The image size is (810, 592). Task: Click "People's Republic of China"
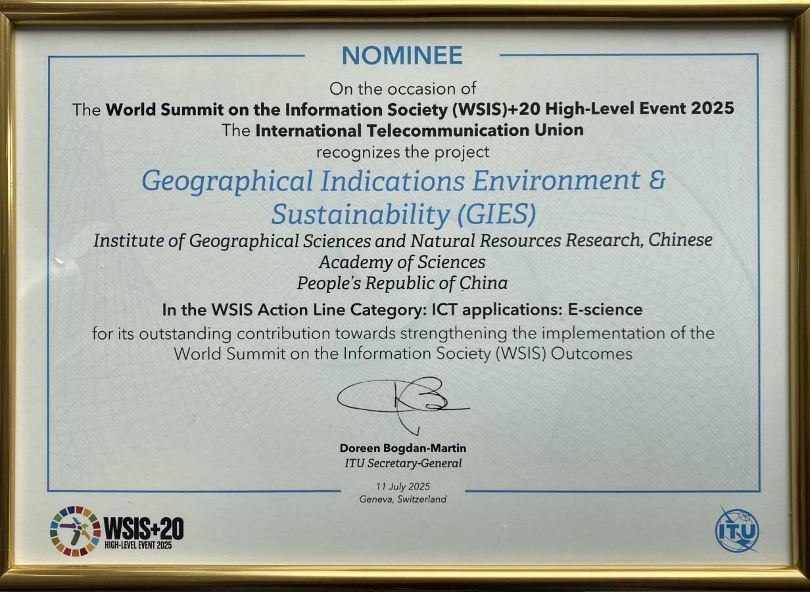tap(402, 283)
